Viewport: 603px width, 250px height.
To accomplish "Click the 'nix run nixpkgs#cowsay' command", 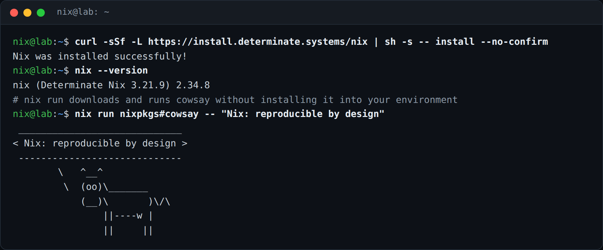I will 230,114.
